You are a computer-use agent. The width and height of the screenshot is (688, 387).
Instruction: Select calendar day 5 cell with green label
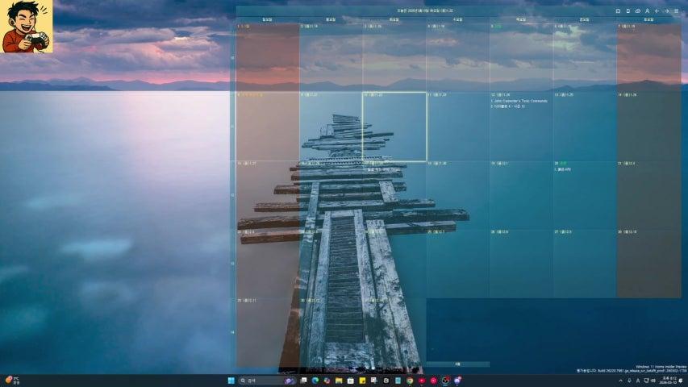pos(521,58)
